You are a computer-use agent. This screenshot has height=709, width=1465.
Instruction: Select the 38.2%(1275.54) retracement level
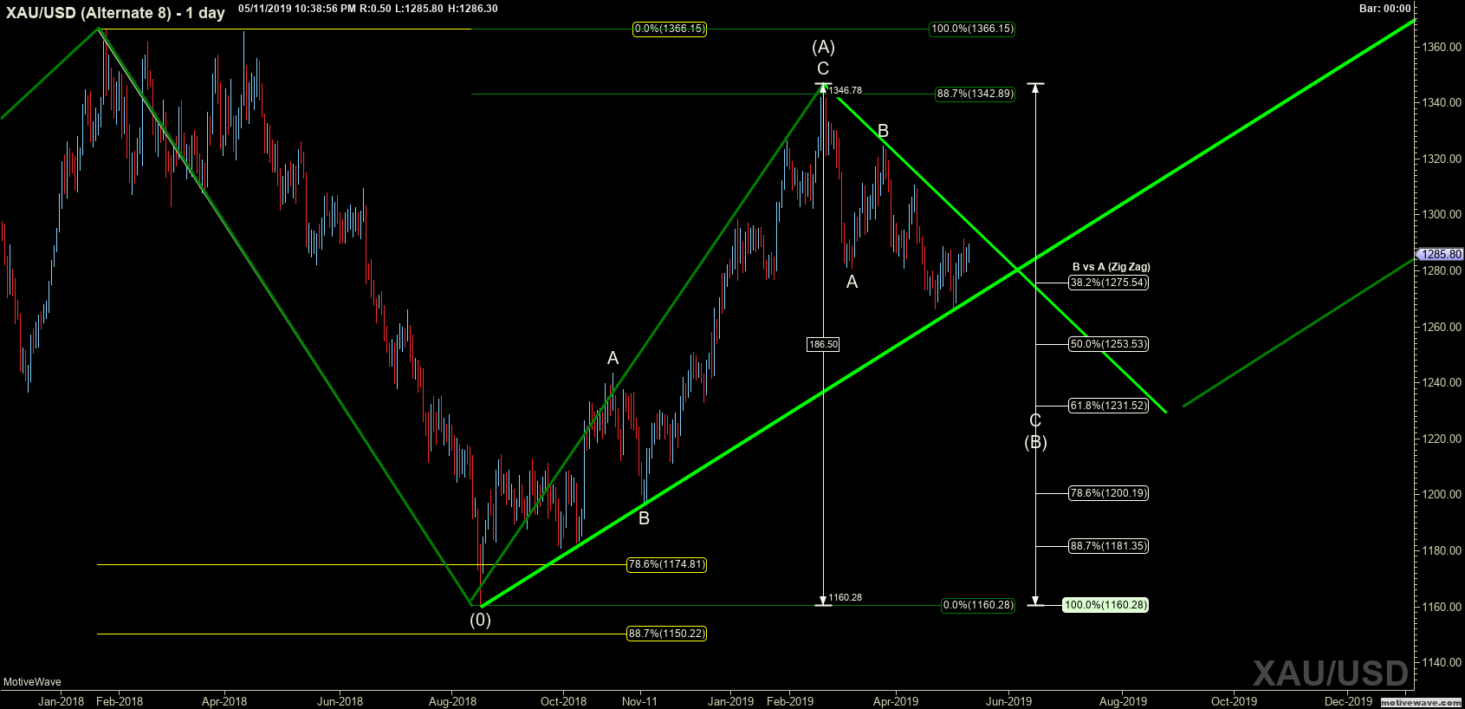pyautogui.click(x=1109, y=283)
